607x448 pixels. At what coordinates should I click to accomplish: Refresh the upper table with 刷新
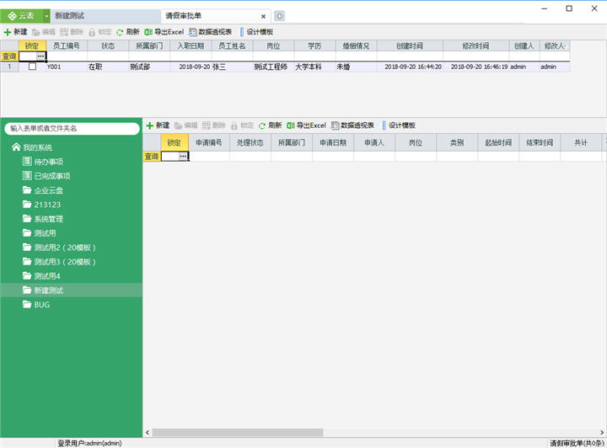[x=128, y=32]
